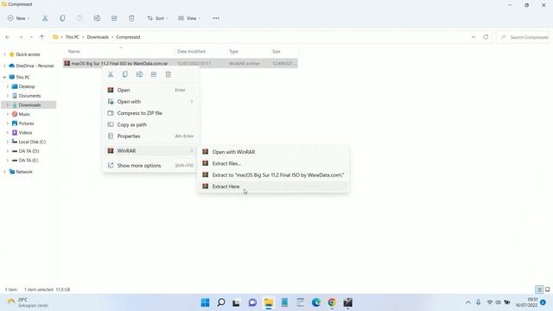Select Compress to ZIP file
Viewport: 553px width, 311px height.
[151, 113]
